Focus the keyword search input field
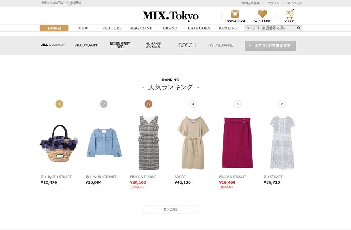Screen dimensions: 351x230 click(x=270, y=28)
